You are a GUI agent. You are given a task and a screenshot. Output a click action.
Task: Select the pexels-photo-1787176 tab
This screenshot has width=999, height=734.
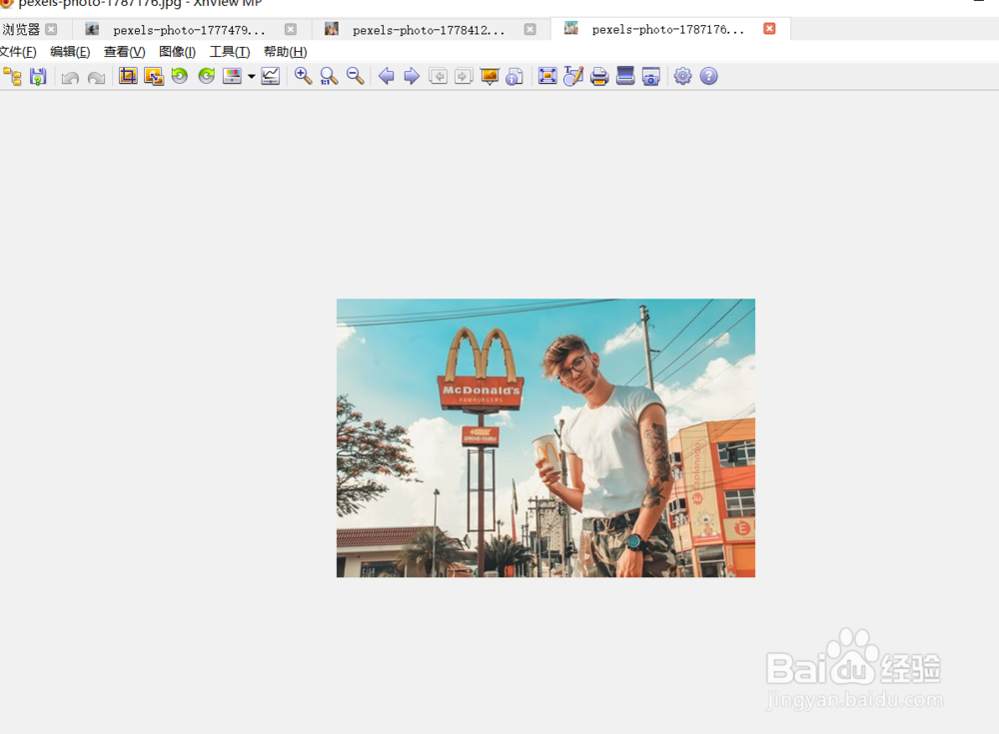667,29
